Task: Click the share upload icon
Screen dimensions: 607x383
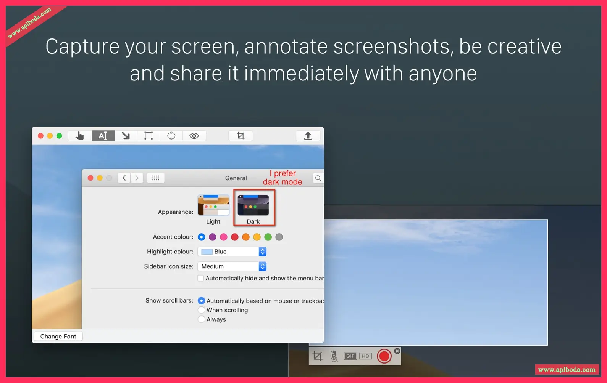Action: pyautogui.click(x=308, y=136)
